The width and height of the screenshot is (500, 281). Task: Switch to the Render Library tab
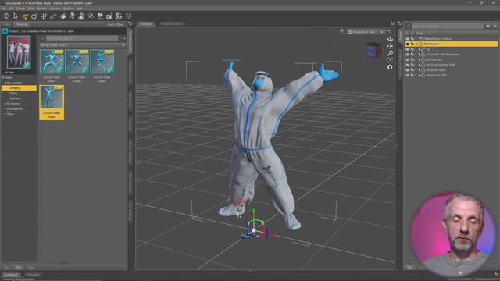tap(172, 23)
